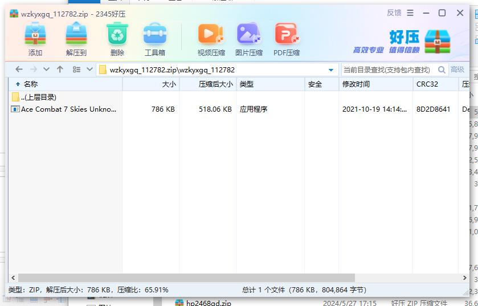Open the address path dropdown arrow

(x=331, y=70)
